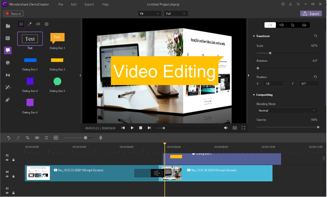Hide track 45 with eye icon
327x197 pixels.
pyautogui.click(x=7, y=160)
